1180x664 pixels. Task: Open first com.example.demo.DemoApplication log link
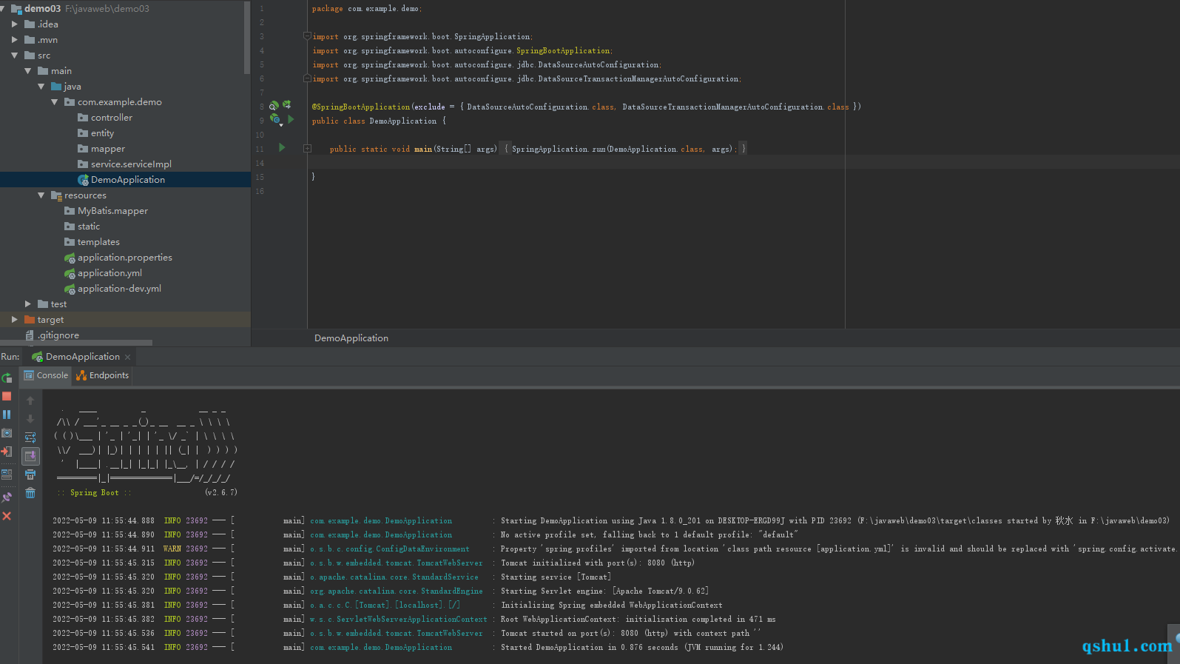click(381, 521)
